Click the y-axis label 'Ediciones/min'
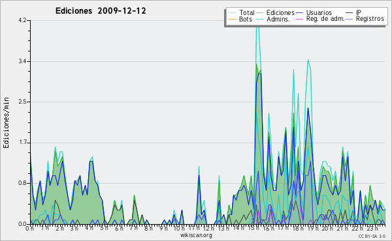Viewport: 392px width, 241px height. point(6,122)
